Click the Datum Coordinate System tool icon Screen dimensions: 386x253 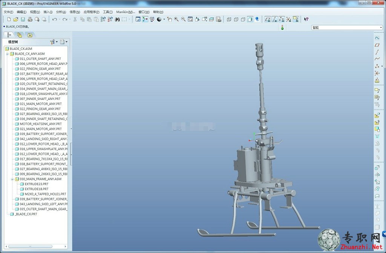(377, 73)
